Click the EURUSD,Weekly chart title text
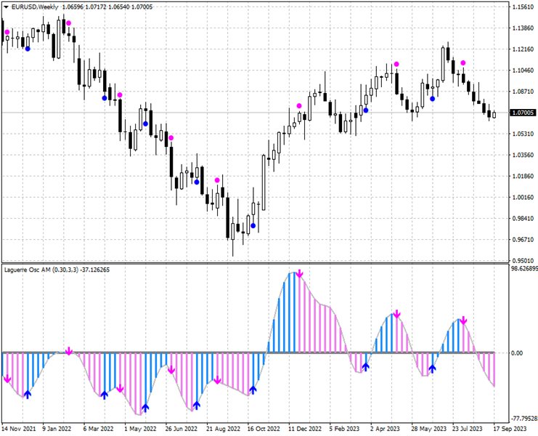Viewport: 538px width, 436px height. (36, 7)
